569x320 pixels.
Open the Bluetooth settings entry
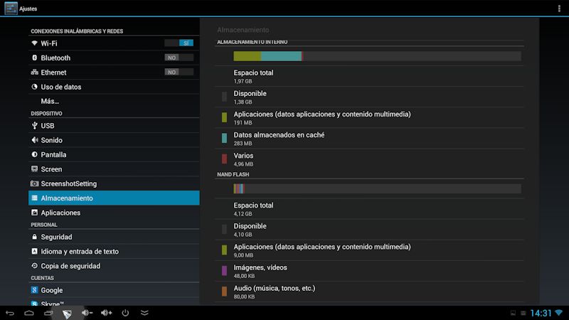coord(114,58)
